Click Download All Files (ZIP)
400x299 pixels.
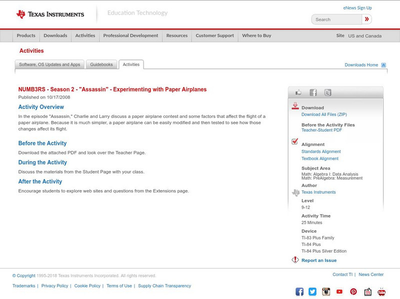(x=324, y=114)
